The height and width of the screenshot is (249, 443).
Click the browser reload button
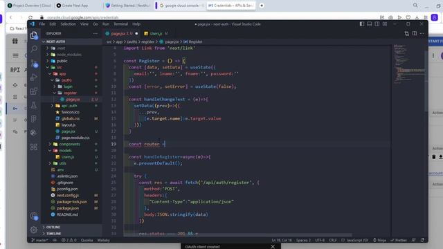[30, 17]
